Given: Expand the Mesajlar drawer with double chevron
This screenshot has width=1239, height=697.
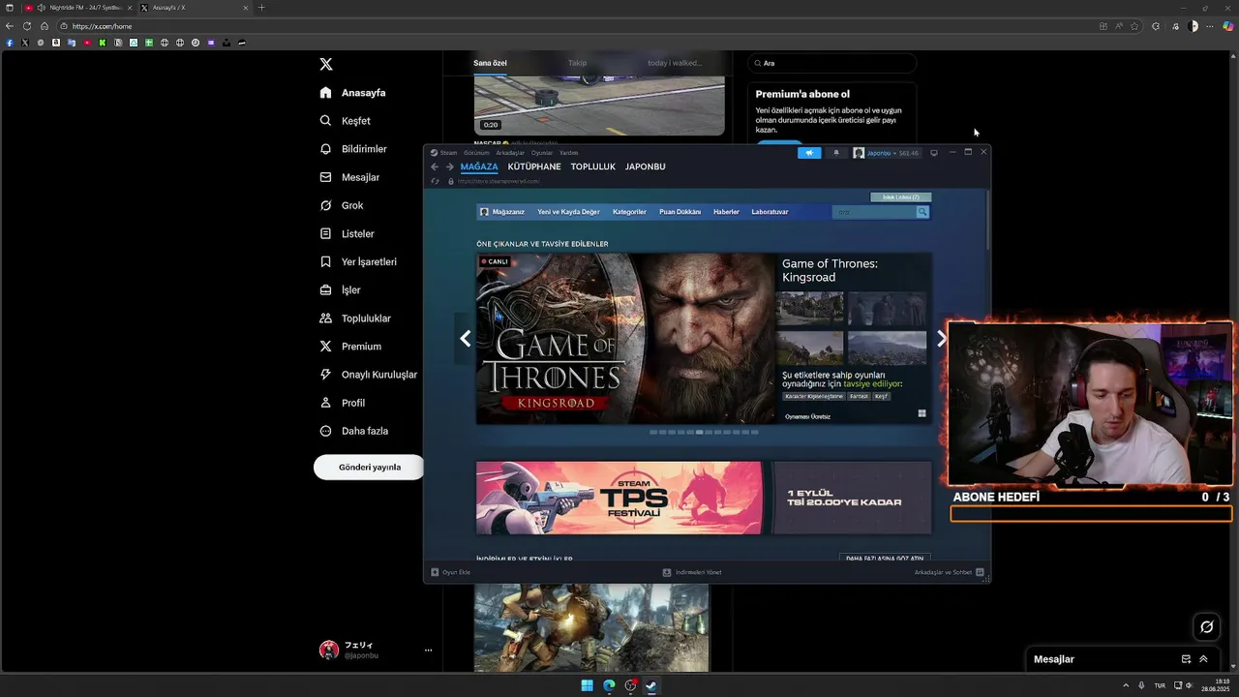Looking at the screenshot, I should 1203,659.
